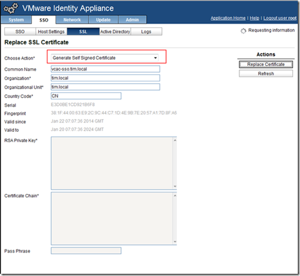Click the serial value E3D0BE1CD921B6F8

click(x=73, y=105)
